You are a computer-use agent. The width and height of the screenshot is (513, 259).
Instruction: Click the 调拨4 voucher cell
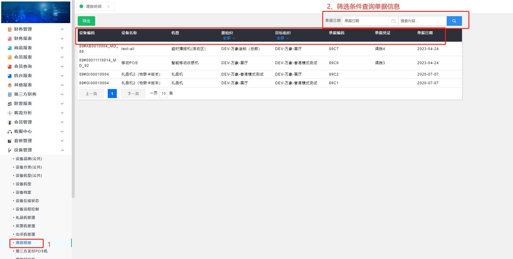point(380,49)
